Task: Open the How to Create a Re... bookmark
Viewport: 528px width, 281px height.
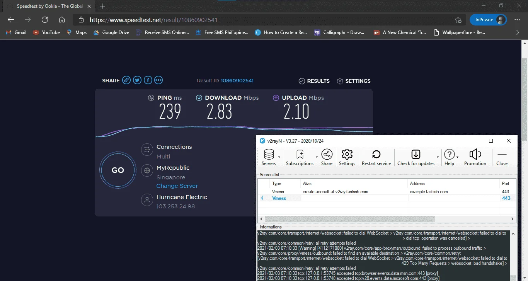Action: 281,32
